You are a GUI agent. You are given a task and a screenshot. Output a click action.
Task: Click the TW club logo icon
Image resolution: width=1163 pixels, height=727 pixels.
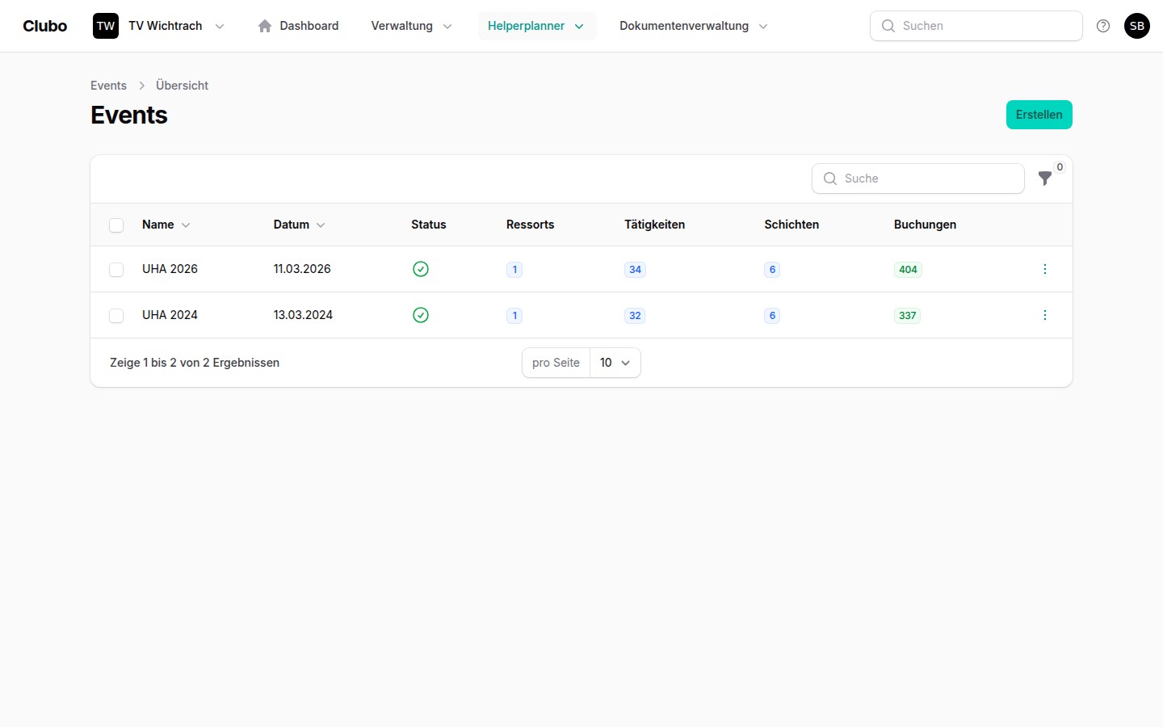point(106,26)
